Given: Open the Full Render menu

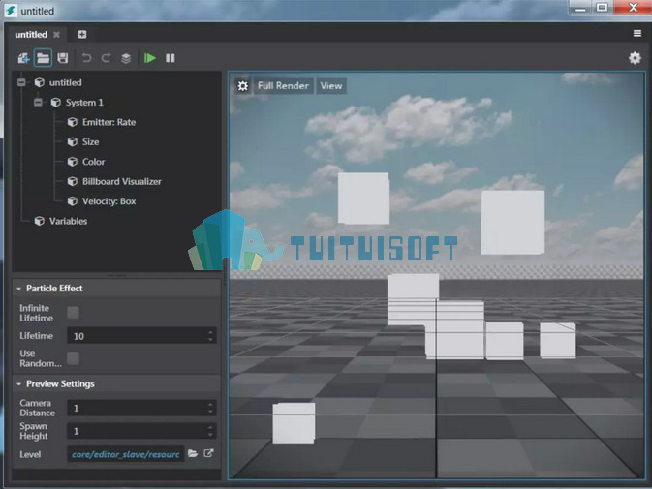Looking at the screenshot, I should click(x=283, y=86).
